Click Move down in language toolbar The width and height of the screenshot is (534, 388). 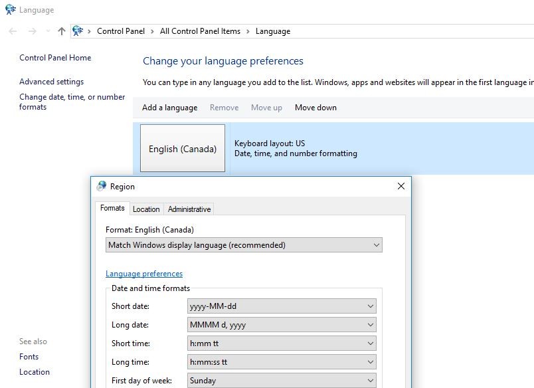[x=315, y=108]
